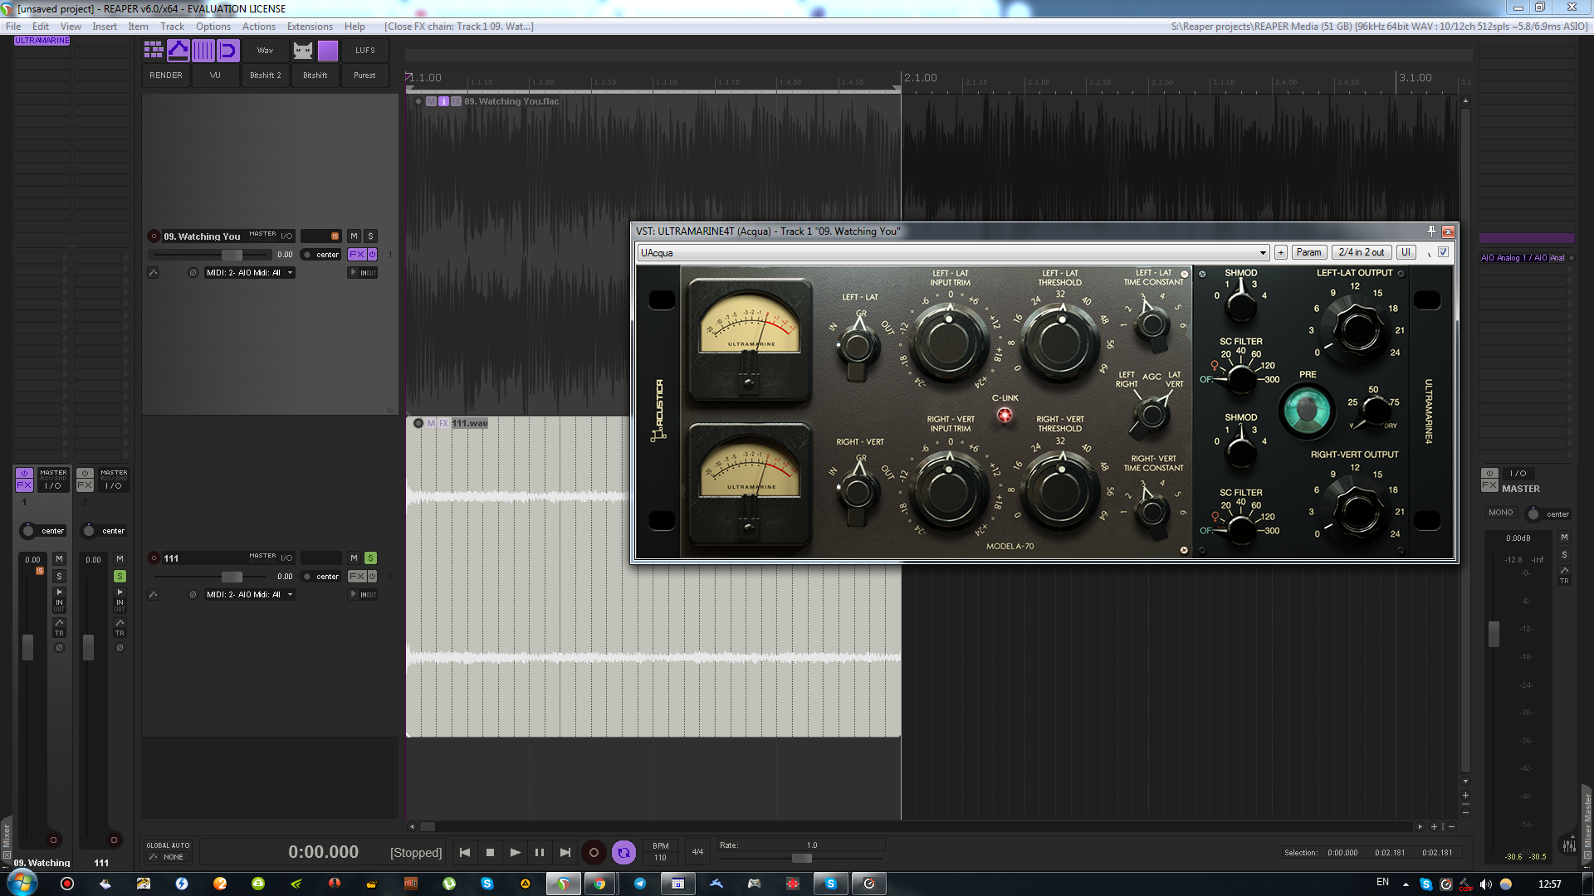The image size is (1594, 896).
Task: Open the Actions menu
Action: pyautogui.click(x=259, y=27)
